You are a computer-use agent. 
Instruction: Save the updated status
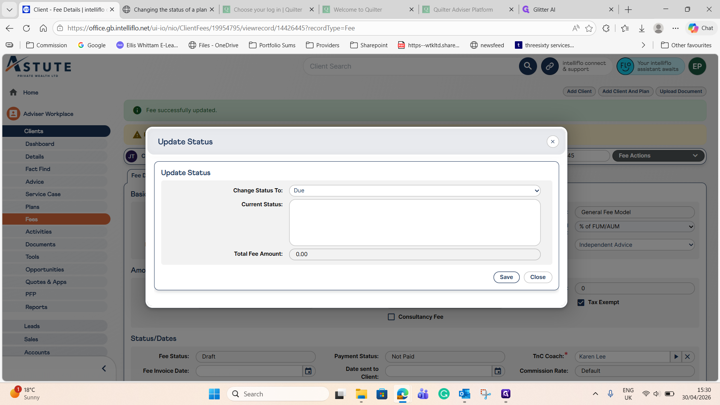506,277
